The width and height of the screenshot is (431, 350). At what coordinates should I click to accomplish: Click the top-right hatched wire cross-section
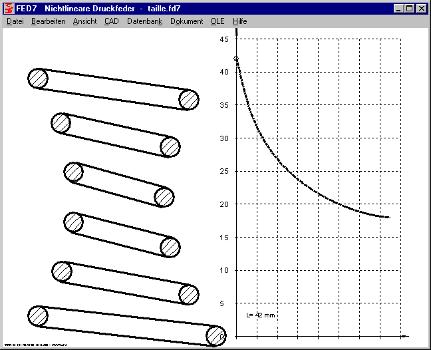190,100
